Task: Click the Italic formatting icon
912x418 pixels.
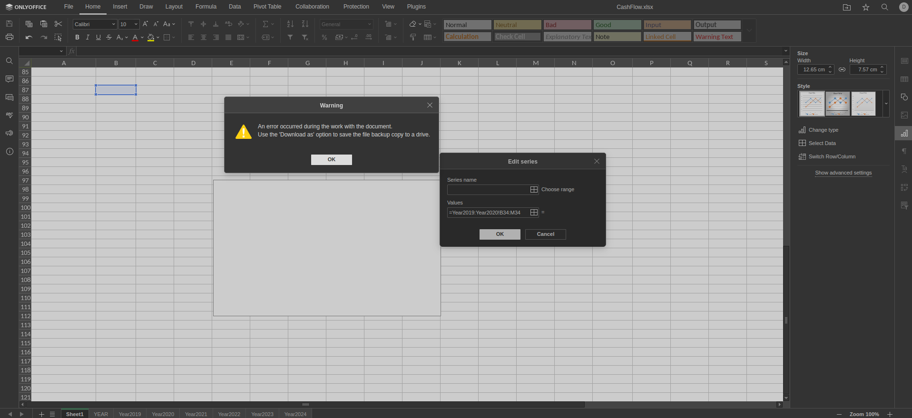Action: [x=88, y=38]
